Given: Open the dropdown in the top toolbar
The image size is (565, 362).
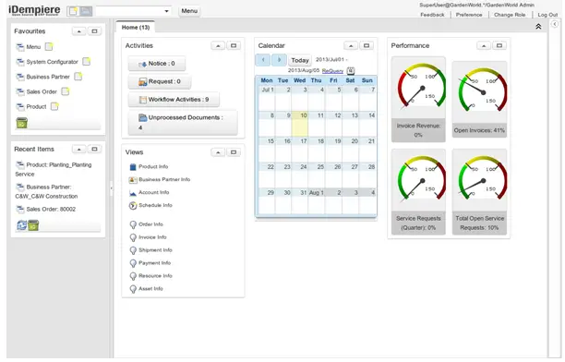Looking at the screenshot, I should (x=166, y=11).
